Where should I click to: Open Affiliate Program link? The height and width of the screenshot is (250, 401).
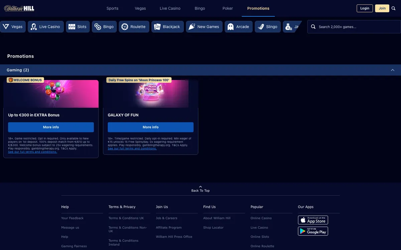[x=169, y=227]
